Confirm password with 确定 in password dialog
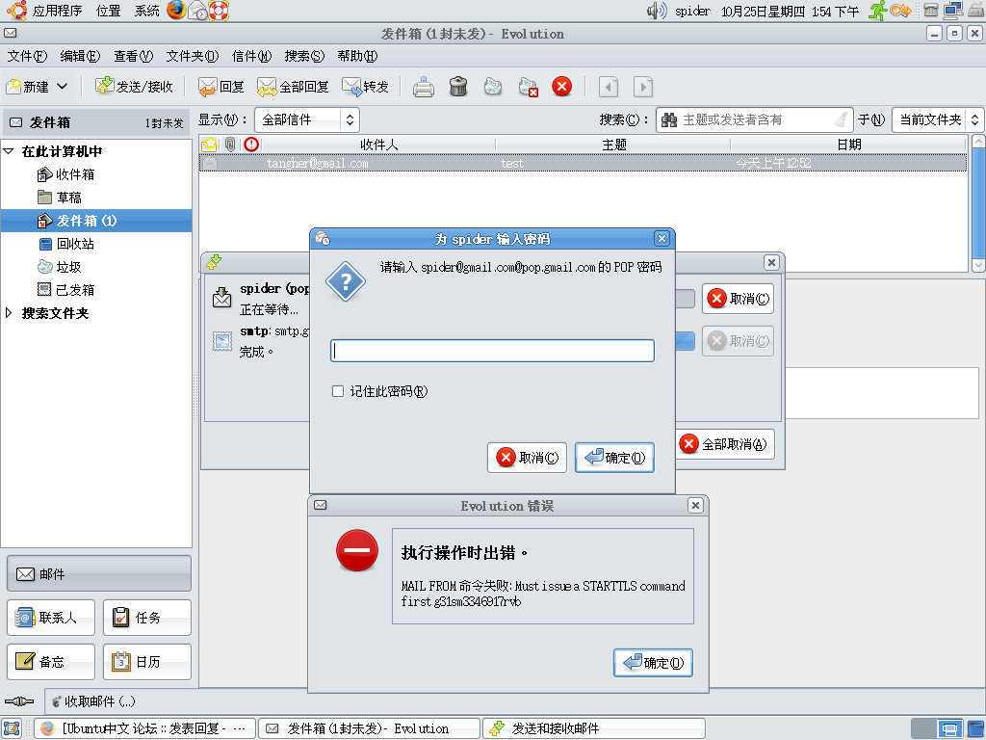Viewport: 986px width, 740px height. coord(614,458)
